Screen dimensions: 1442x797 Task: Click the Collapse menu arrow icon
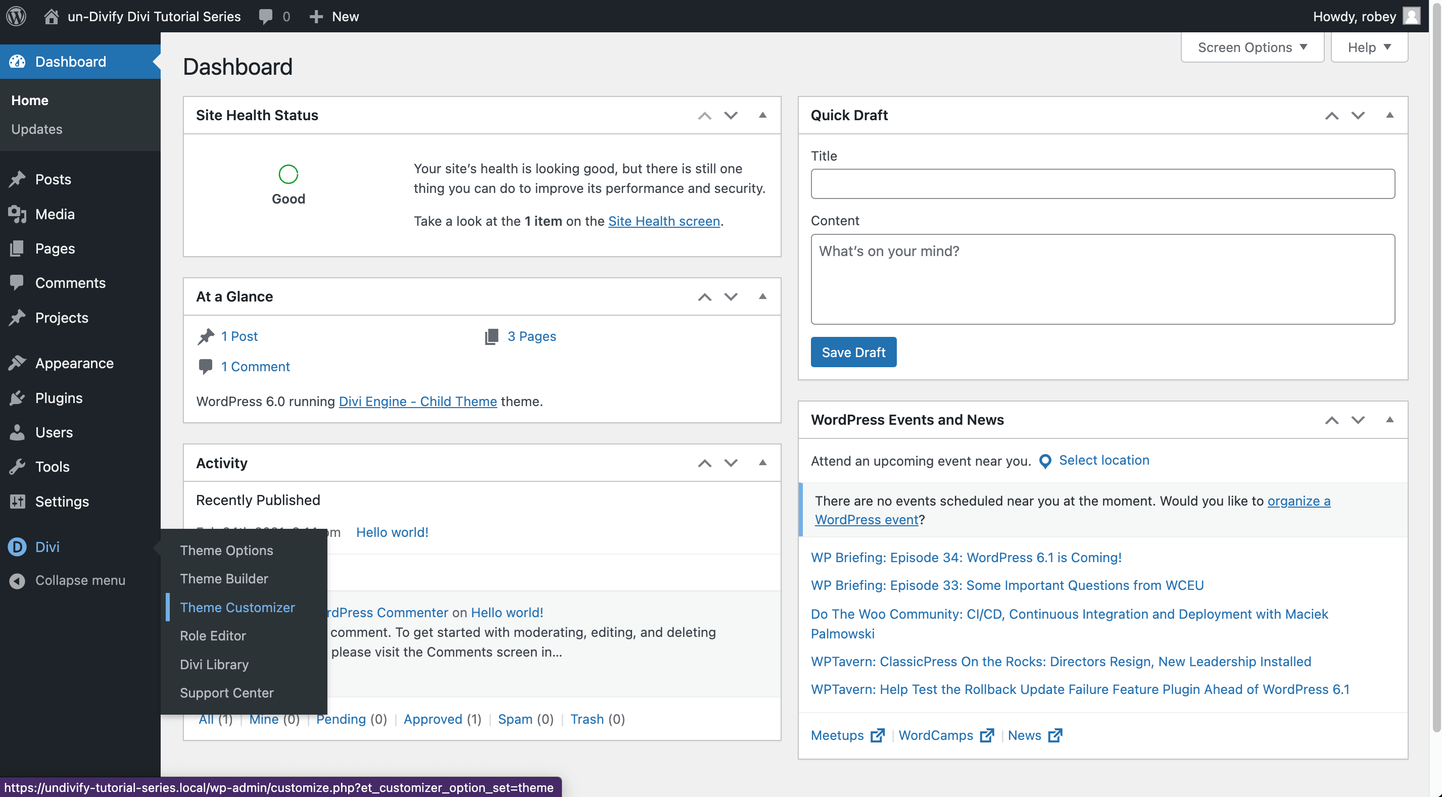(17, 581)
